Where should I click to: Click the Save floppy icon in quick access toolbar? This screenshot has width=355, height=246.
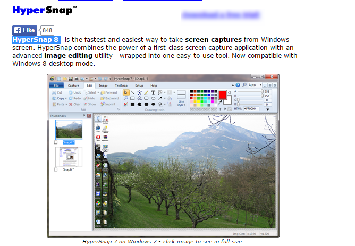click(70, 79)
